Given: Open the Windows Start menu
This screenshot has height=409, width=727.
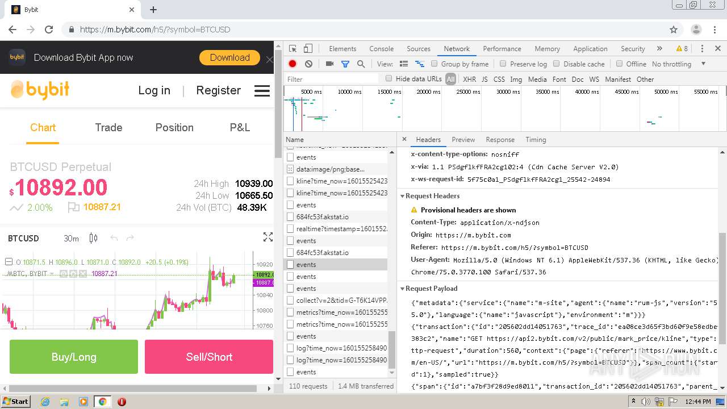Looking at the screenshot, I should (15, 402).
